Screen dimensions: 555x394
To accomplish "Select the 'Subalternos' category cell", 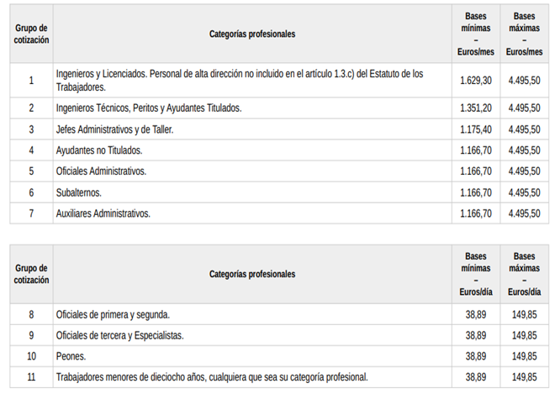I will [x=78, y=192].
